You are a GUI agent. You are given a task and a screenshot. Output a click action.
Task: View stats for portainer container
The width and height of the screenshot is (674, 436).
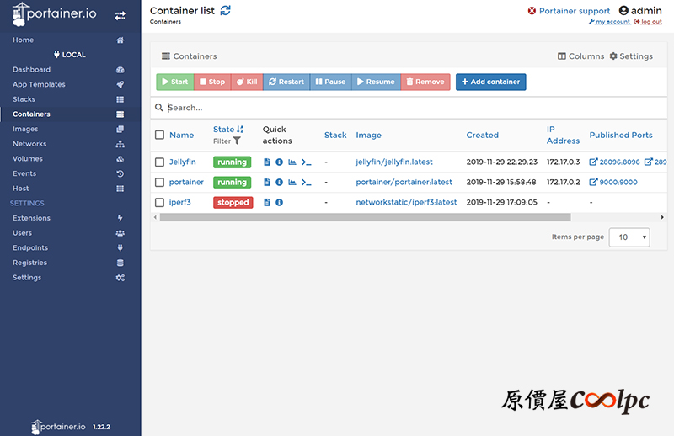[x=292, y=182]
